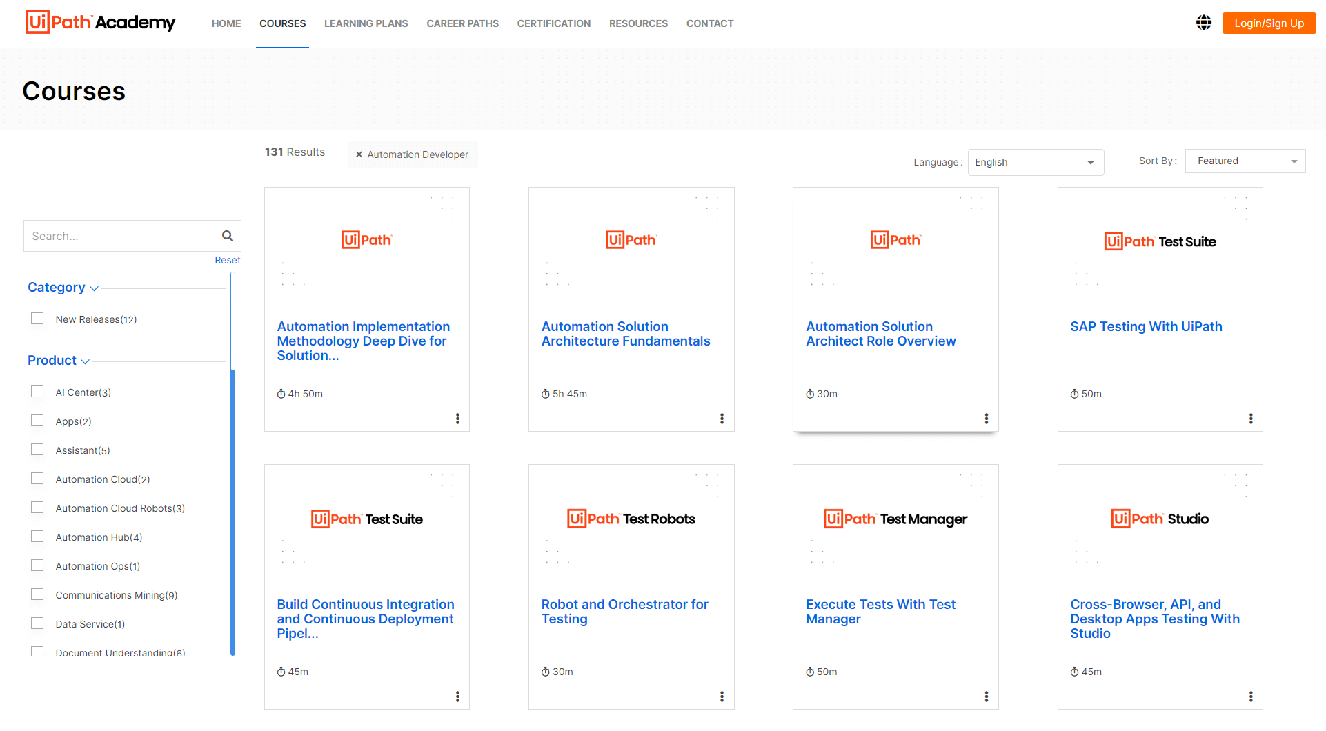
Task: Open Execute Tests With Test Manager course
Action: tap(881, 612)
